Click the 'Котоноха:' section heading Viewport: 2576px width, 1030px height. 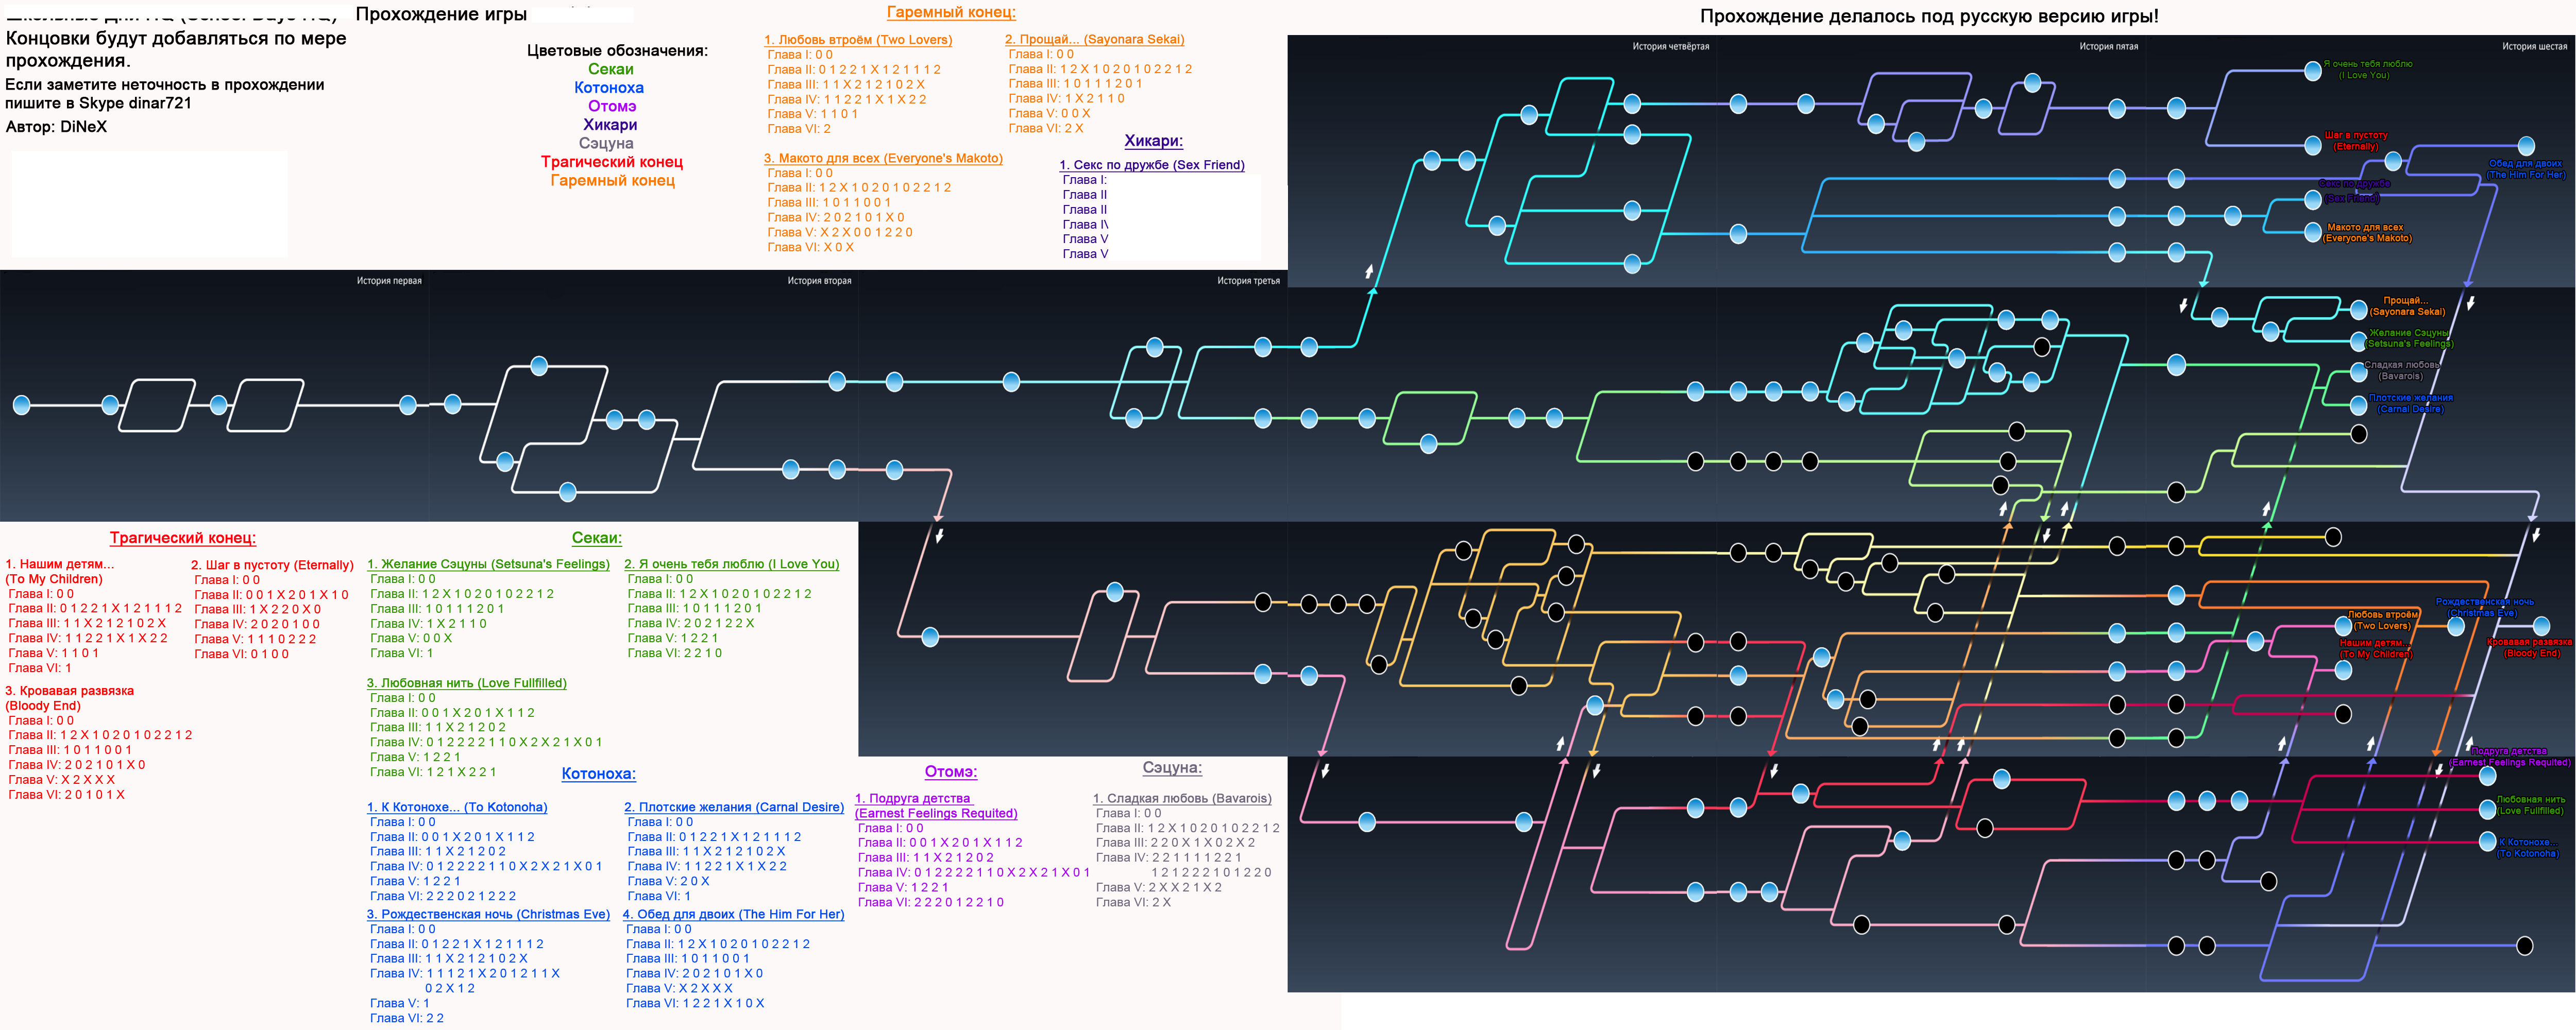(x=598, y=774)
